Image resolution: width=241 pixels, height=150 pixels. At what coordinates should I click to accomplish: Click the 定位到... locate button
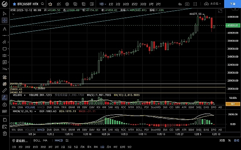[x=20, y=140]
